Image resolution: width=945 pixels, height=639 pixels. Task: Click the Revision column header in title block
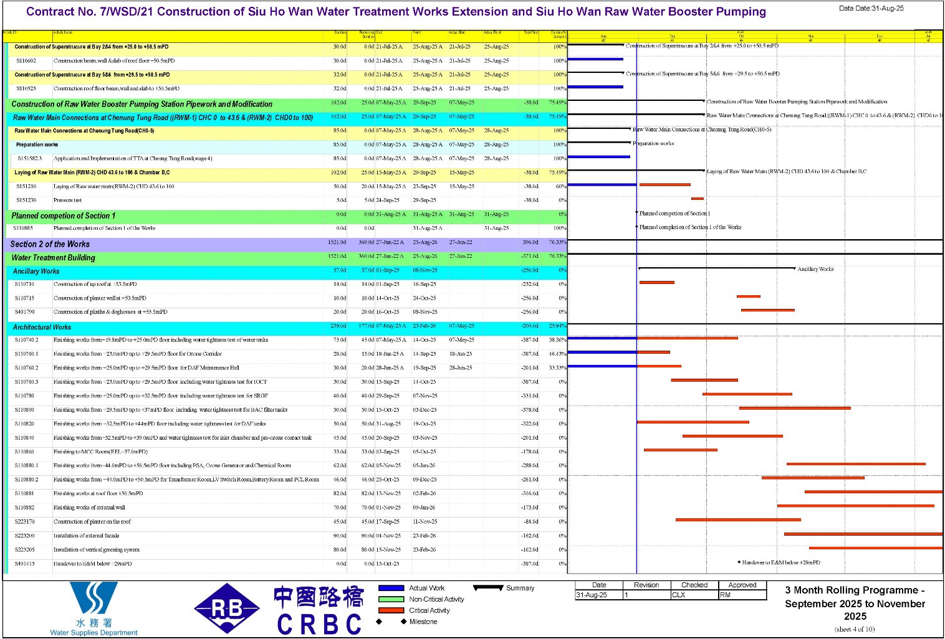tap(646, 585)
